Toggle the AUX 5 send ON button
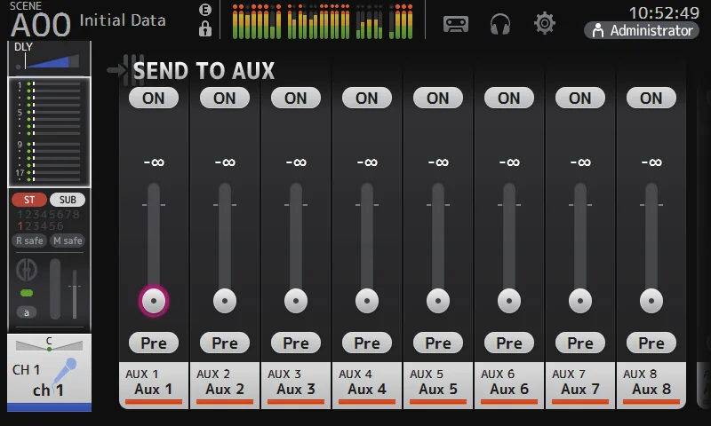Image resolution: width=711 pixels, height=426 pixels. pos(438,98)
